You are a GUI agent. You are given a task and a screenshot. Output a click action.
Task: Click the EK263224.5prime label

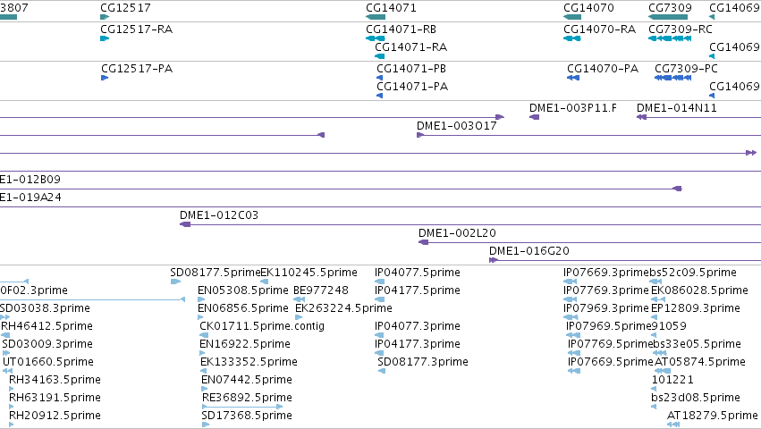[x=343, y=308]
